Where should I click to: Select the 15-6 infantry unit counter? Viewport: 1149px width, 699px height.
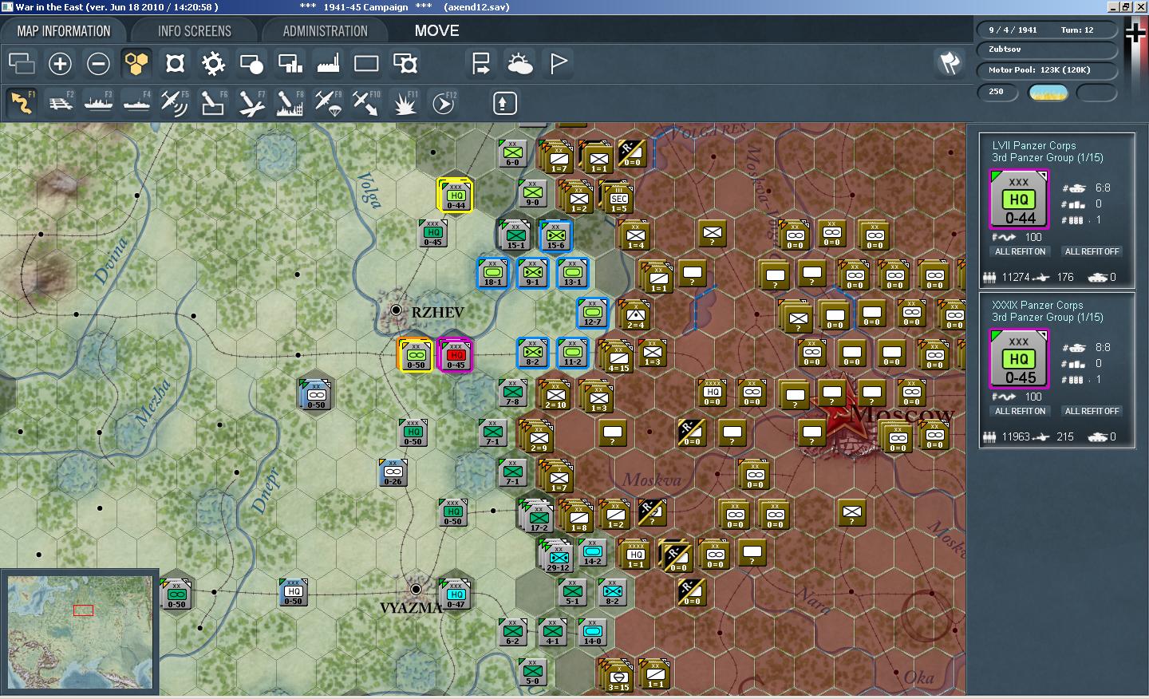(555, 235)
